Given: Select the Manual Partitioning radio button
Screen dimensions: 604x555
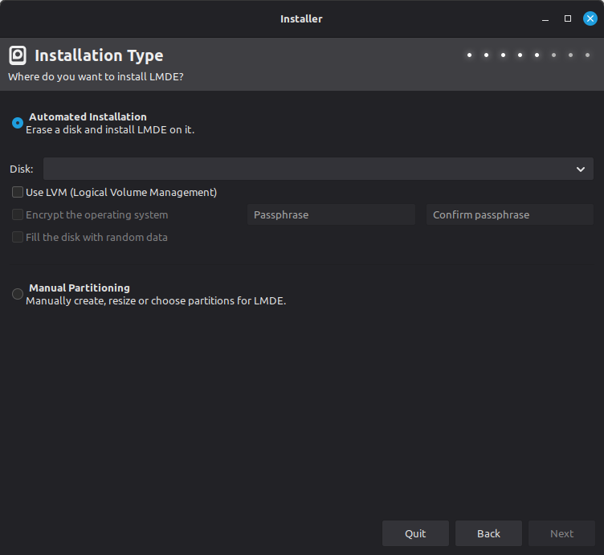Looking at the screenshot, I should coord(18,294).
